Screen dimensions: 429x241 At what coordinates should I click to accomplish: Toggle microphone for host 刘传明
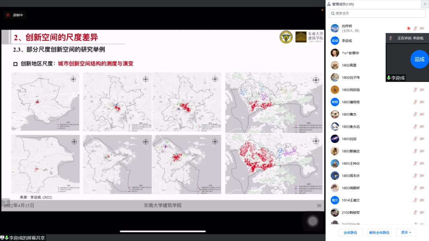415,28
